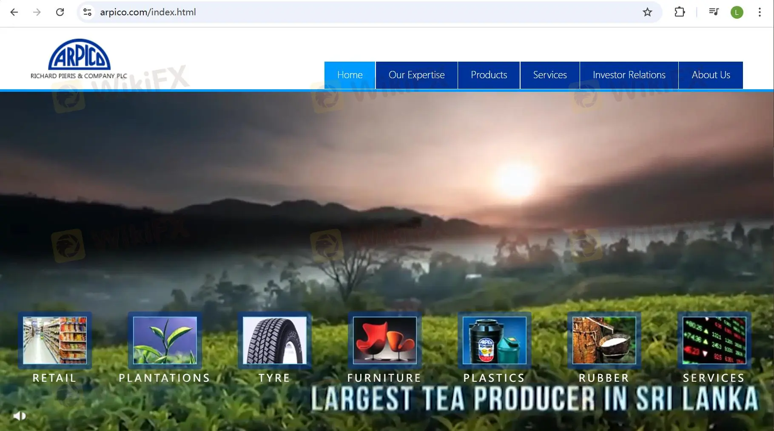Open the About Us menu item

[711, 75]
